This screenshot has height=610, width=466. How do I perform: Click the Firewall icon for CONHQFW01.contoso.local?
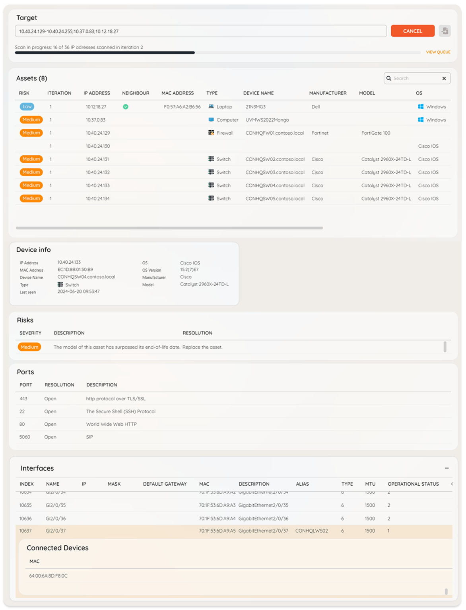pos(210,133)
